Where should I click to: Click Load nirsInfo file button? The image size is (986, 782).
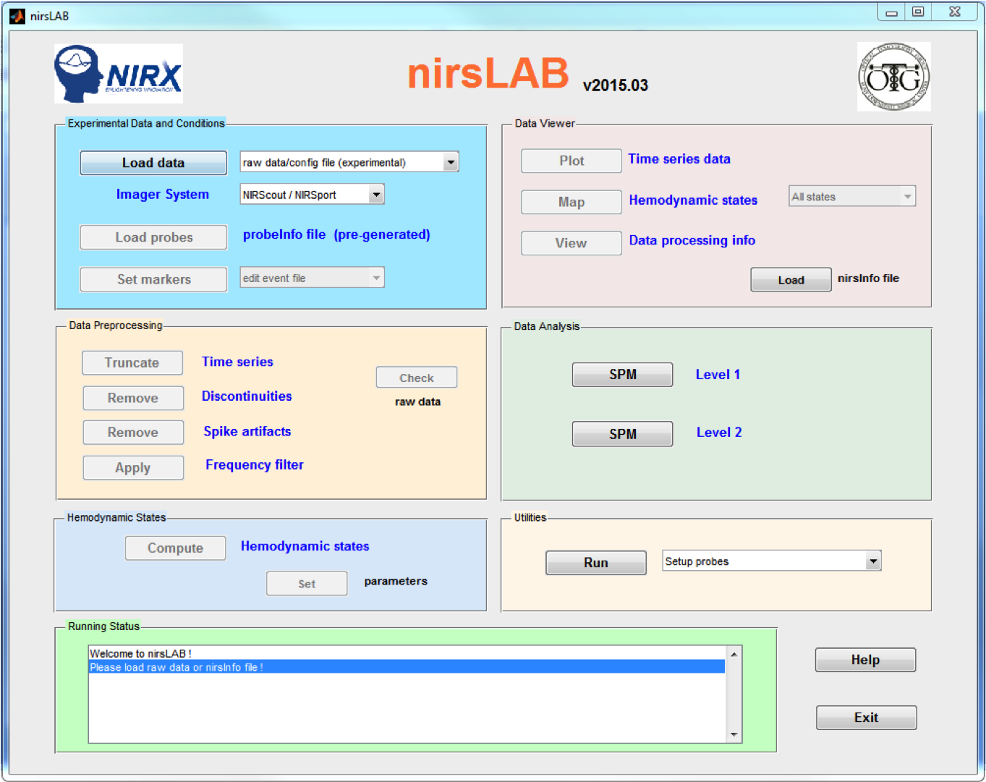(791, 280)
